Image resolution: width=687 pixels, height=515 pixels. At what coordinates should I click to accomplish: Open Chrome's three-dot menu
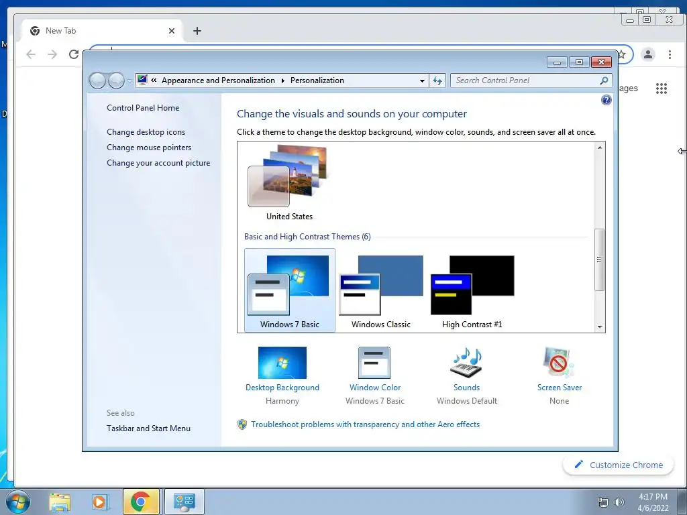670,54
